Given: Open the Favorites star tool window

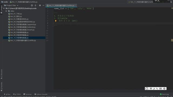Looking at the screenshot, I should [1, 87].
